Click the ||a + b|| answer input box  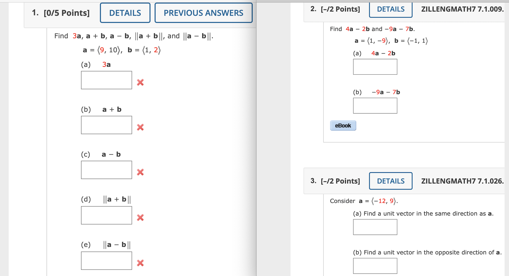click(x=106, y=215)
